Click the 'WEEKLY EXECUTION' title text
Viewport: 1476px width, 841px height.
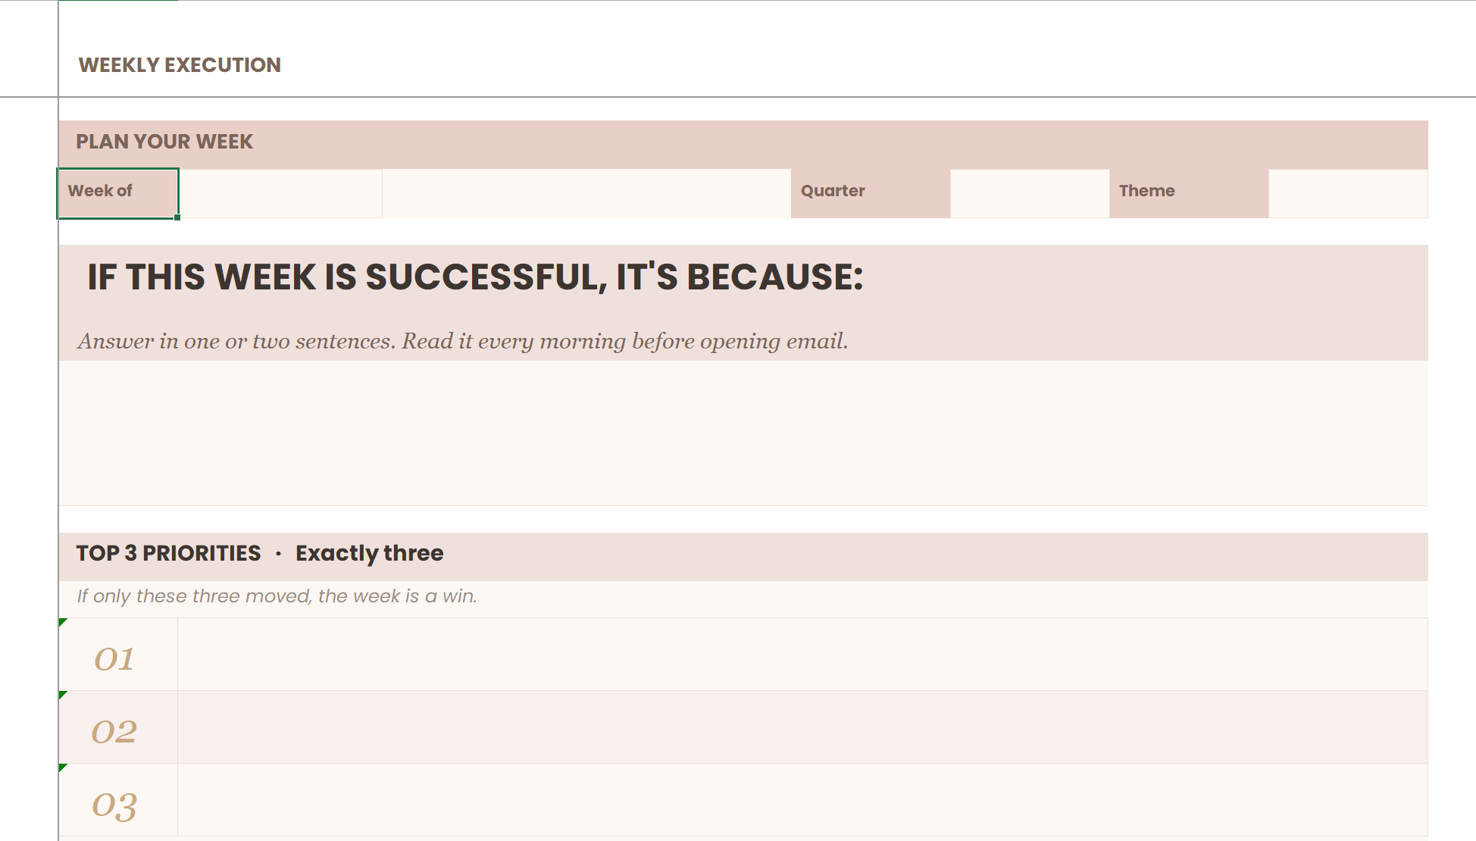(180, 65)
